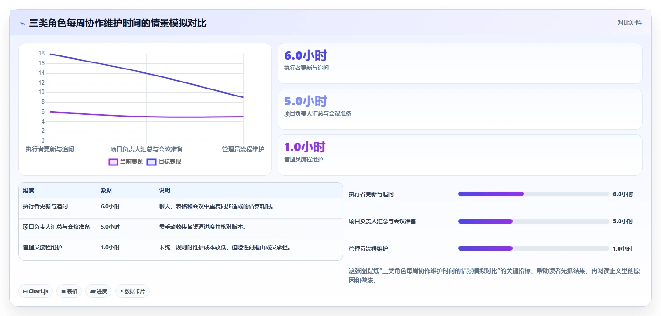Click the Chart.js tag chip

[x=35, y=291]
